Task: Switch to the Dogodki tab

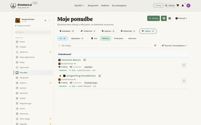Action: (x=67, y=31)
